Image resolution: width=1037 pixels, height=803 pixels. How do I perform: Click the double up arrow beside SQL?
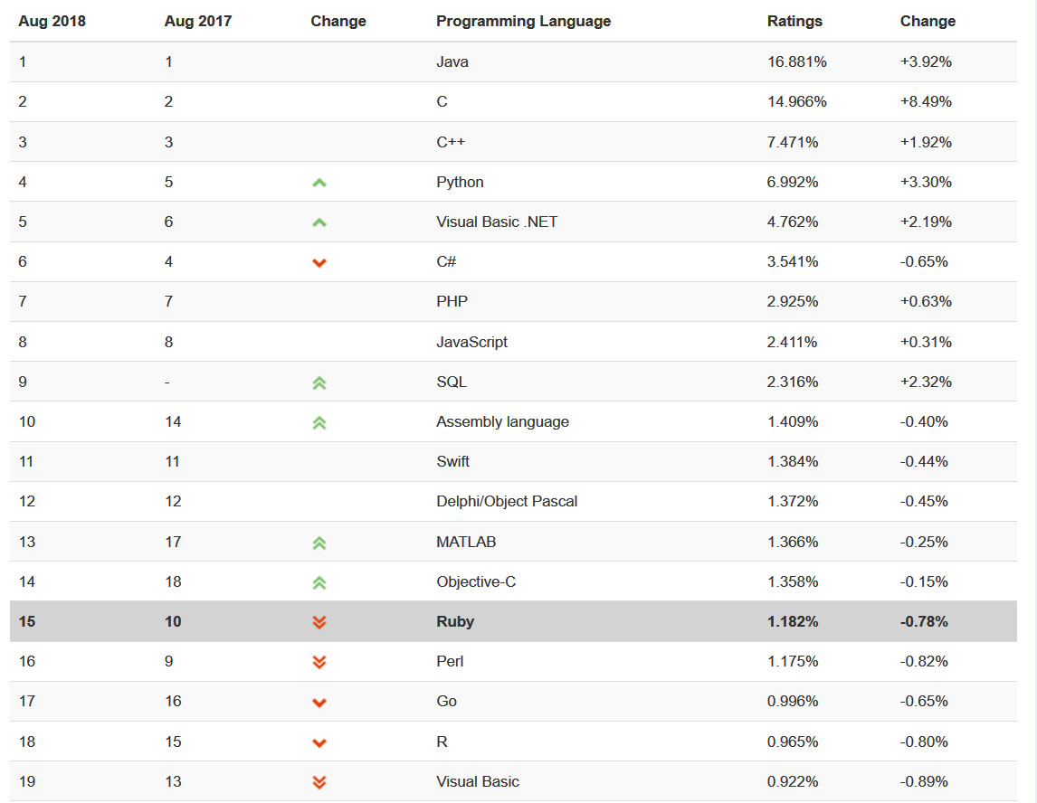(x=319, y=383)
